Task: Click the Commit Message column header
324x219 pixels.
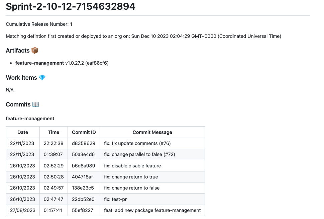Action: click(152, 132)
